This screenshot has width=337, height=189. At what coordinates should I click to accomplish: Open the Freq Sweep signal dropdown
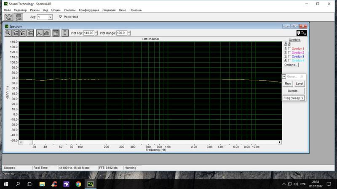point(302,98)
